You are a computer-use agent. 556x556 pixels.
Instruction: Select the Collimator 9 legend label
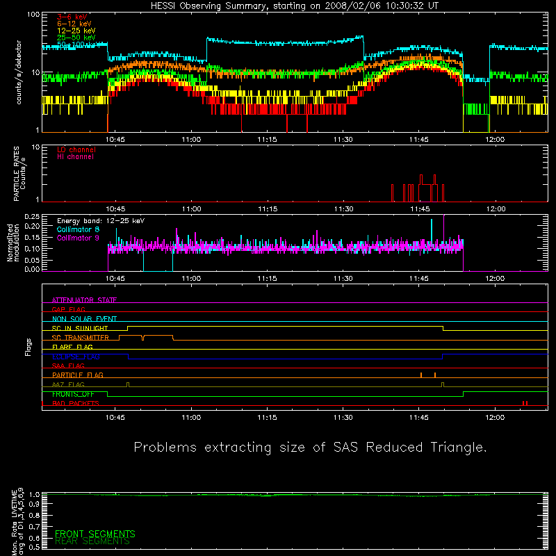[78, 238]
